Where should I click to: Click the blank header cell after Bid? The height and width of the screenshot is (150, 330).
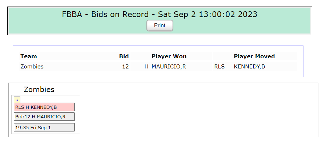pyautogui.click(x=140, y=56)
